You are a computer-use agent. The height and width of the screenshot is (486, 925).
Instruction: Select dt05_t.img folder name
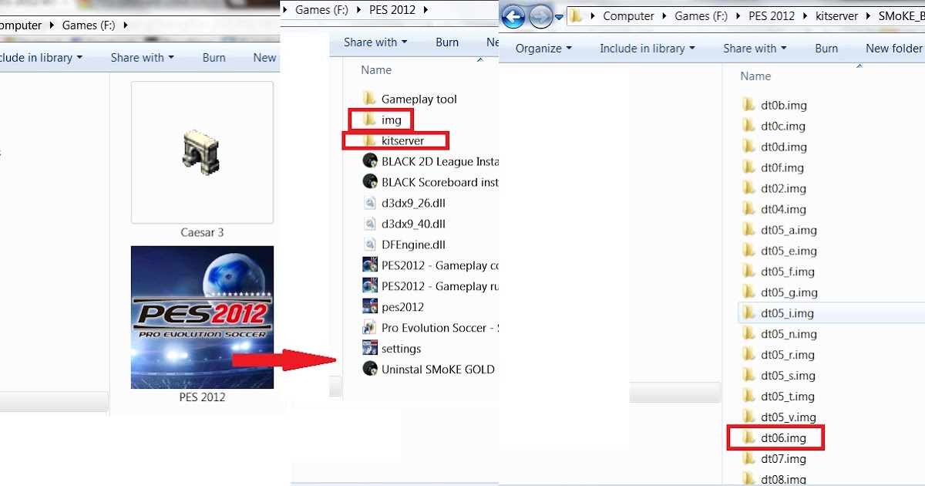coord(788,397)
